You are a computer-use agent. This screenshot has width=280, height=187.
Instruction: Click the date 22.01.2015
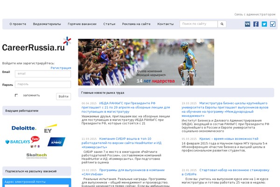[189, 170]
